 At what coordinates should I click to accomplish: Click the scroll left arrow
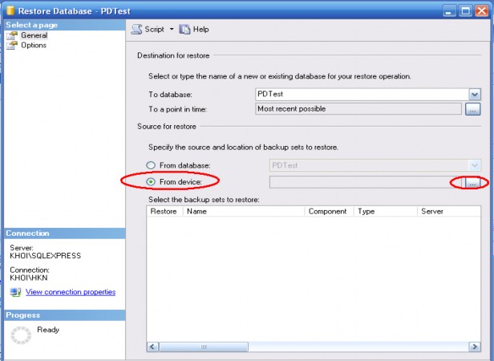[153, 347]
